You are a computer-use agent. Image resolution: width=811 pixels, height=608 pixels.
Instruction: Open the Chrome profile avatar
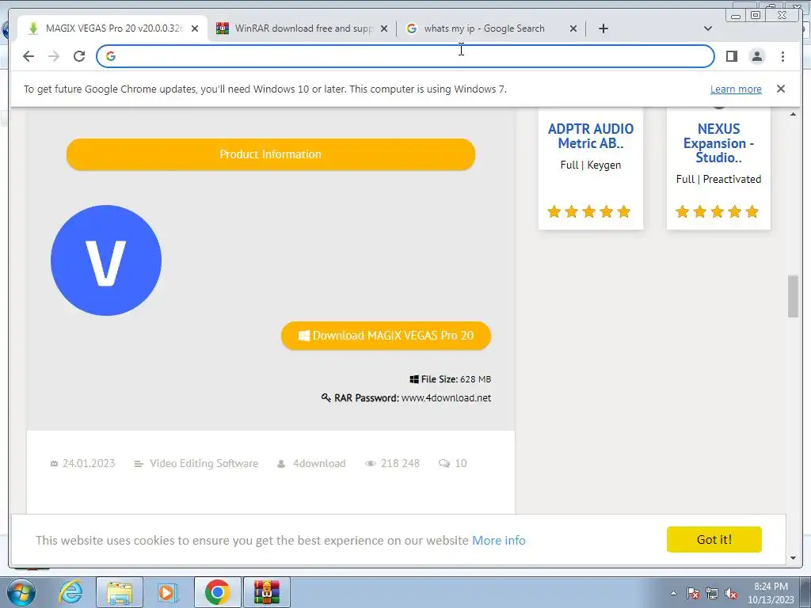pyautogui.click(x=756, y=56)
